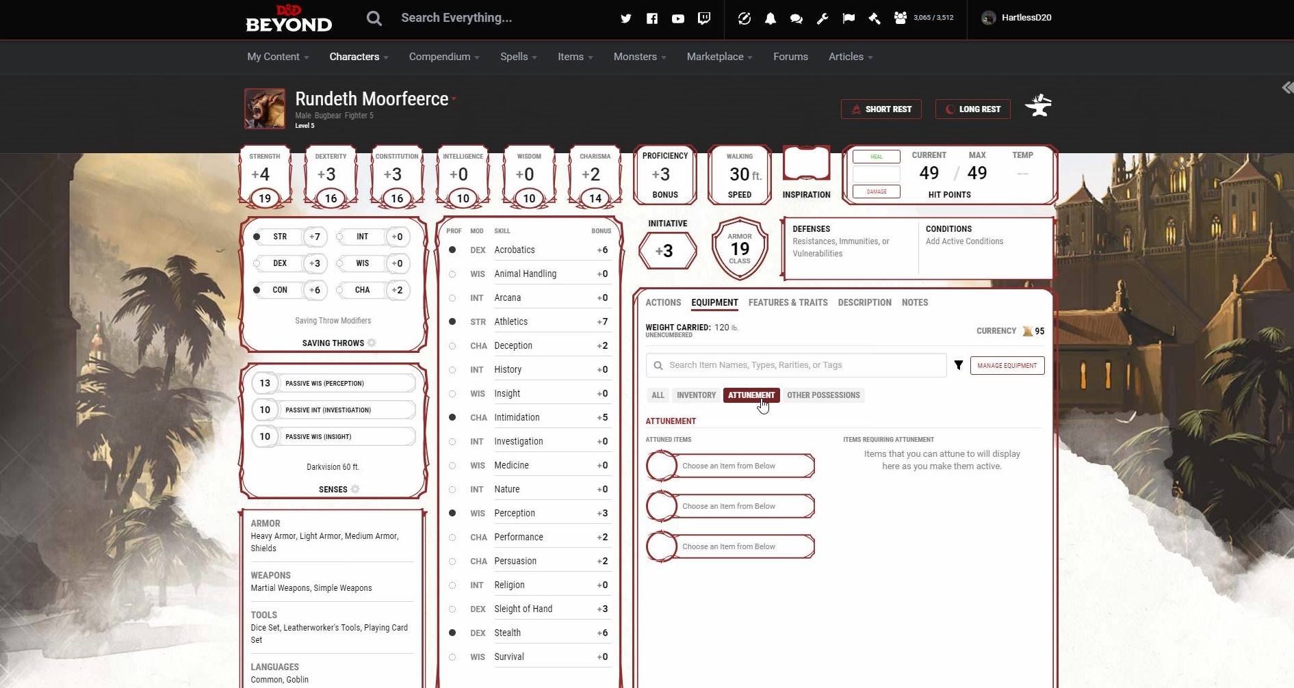Open the YouTube link icon
This screenshot has height=688, width=1294.
coord(677,18)
